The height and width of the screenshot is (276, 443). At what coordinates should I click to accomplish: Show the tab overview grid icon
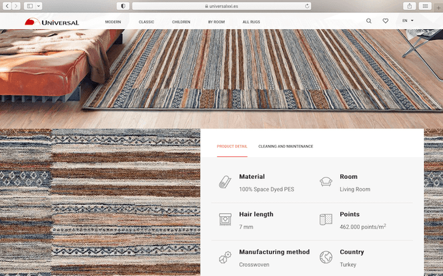425,6
